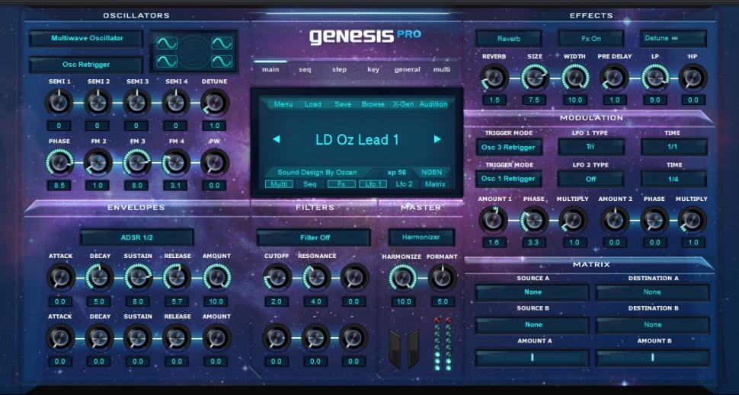Click the Audition button
This screenshot has width=739, height=395.
tap(433, 104)
